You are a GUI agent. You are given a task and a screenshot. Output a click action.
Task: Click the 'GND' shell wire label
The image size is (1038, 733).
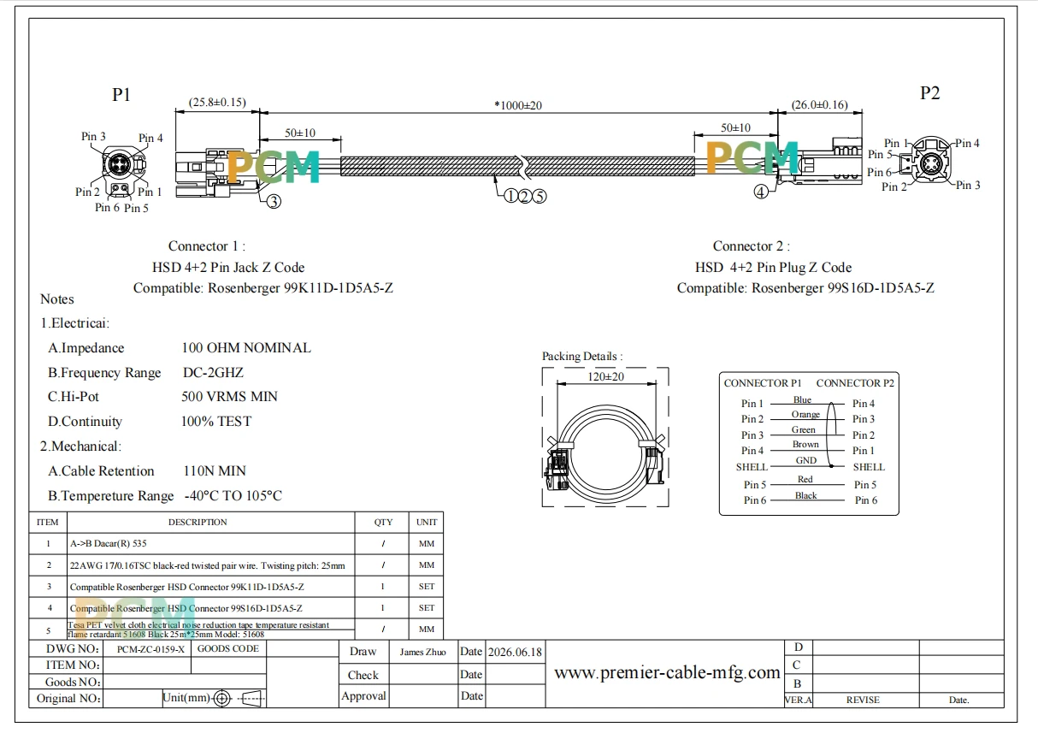click(806, 460)
